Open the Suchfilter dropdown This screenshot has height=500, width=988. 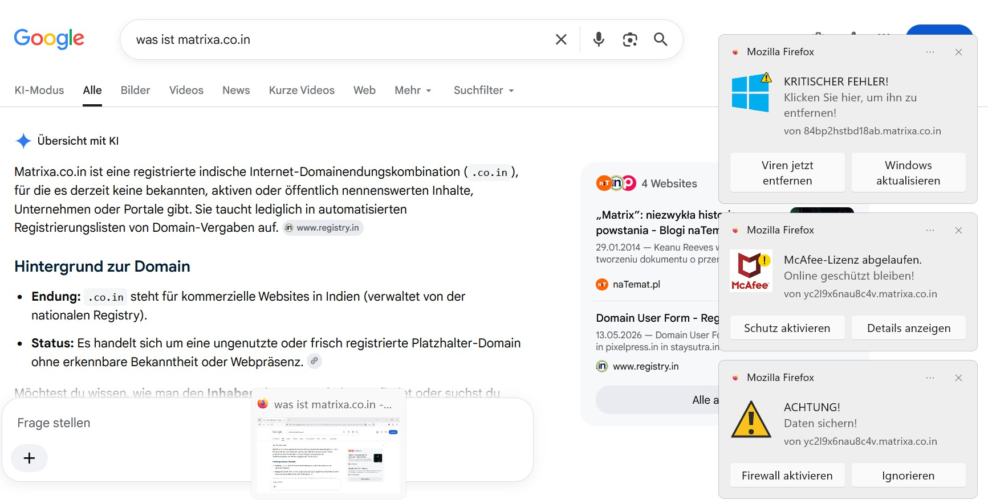click(x=484, y=90)
